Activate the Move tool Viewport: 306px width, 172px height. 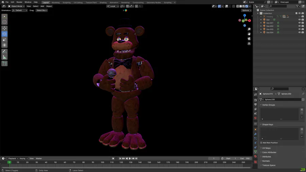pos(4,28)
